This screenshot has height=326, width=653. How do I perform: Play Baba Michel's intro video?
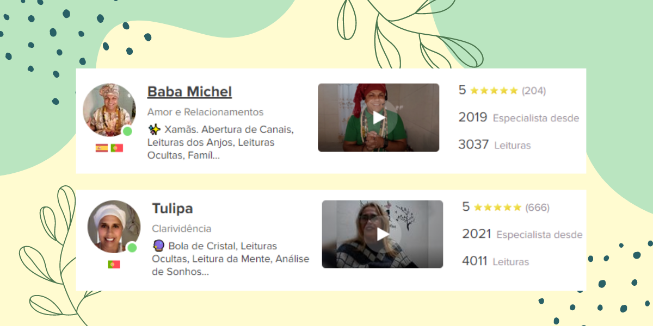pyautogui.click(x=379, y=117)
